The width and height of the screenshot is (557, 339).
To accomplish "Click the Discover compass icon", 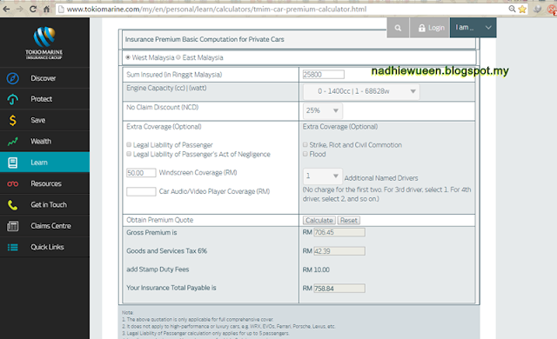I will (x=13, y=78).
